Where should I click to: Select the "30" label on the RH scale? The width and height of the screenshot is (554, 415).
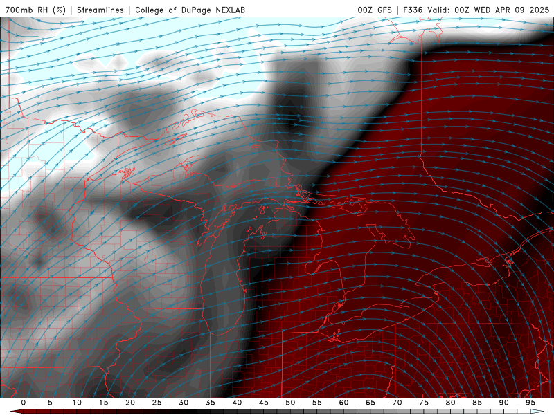click(184, 403)
